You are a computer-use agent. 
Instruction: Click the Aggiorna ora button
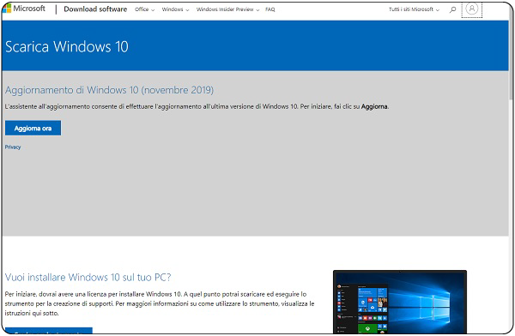point(33,128)
